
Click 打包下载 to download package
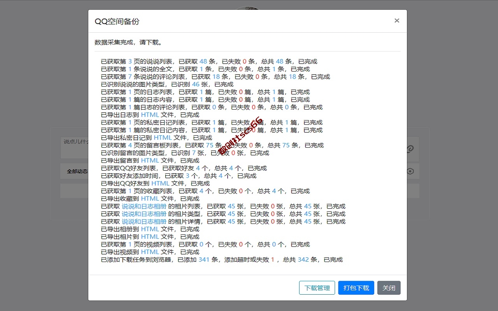(356, 288)
